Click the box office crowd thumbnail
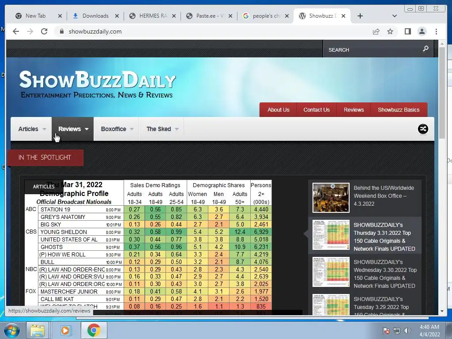Image resolution: width=452 pixels, height=339 pixels. [331, 198]
